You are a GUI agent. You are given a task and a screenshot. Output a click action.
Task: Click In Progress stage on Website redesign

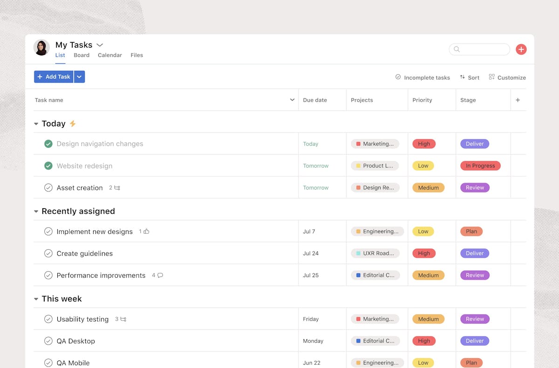480,166
